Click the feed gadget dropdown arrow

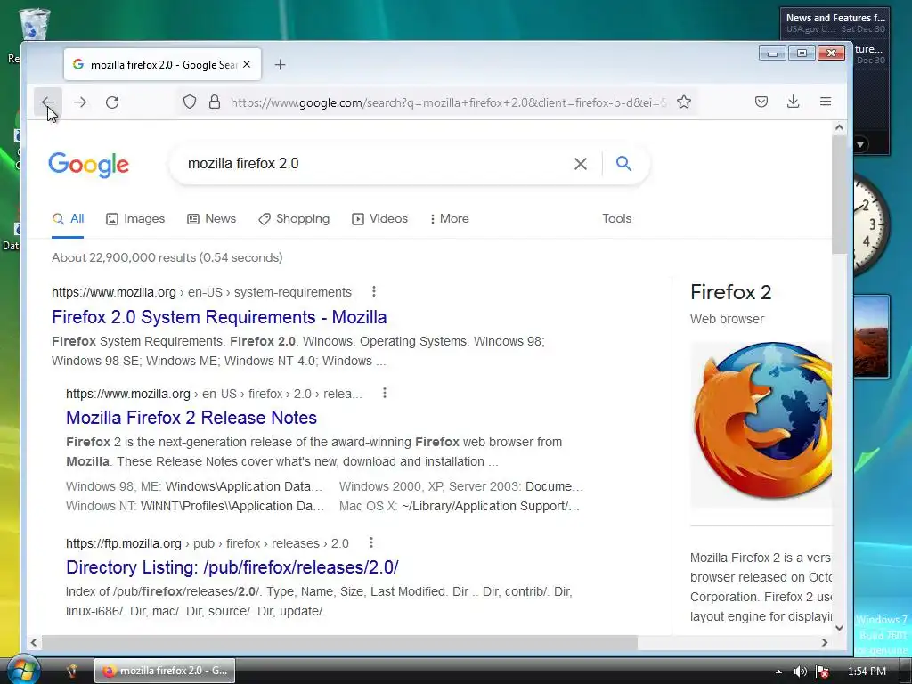pyautogui.click(x=859, y=144)
